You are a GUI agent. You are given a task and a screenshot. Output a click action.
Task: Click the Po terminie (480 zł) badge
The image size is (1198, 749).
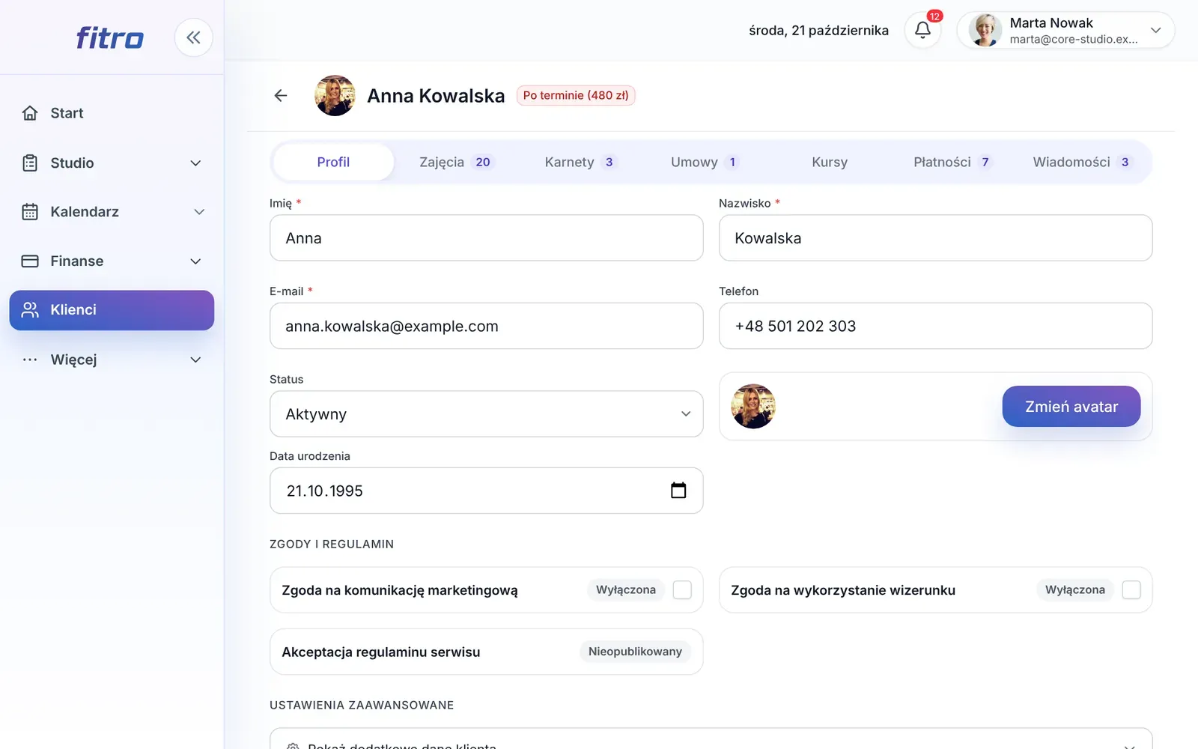pyautogui.click(x=576, y=95)
